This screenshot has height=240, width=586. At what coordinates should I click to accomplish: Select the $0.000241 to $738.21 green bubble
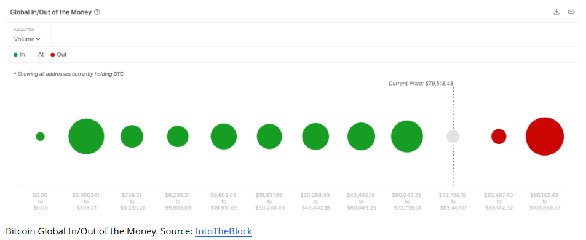86,137
